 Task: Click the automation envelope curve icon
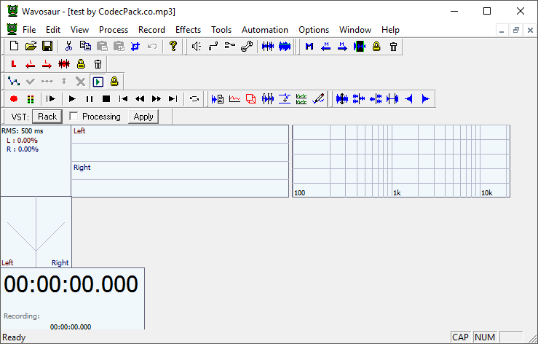coord(14,82)
